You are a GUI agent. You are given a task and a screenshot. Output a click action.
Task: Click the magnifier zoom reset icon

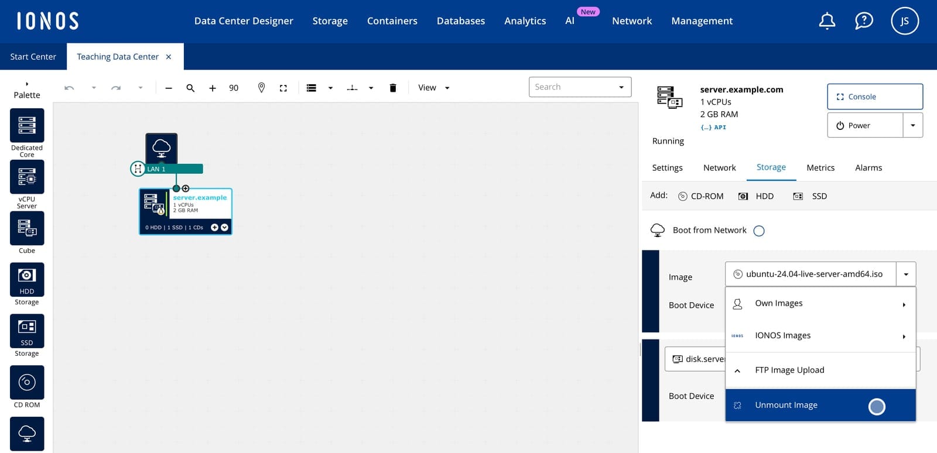tap(190, 88)
